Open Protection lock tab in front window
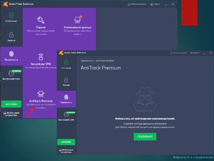 pyautogui.click(x=66, y=82)
